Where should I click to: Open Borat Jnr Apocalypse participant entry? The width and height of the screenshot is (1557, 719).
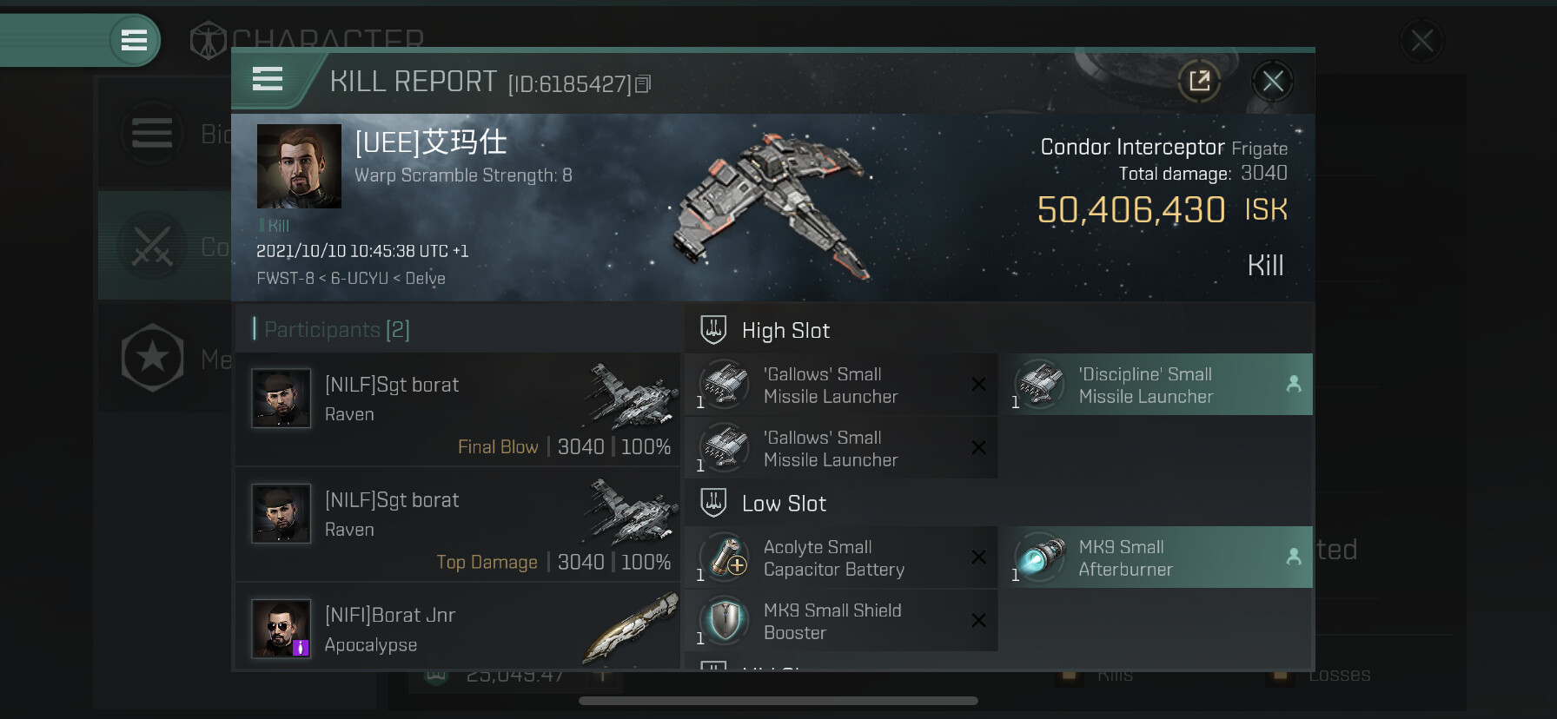point(457,627)
